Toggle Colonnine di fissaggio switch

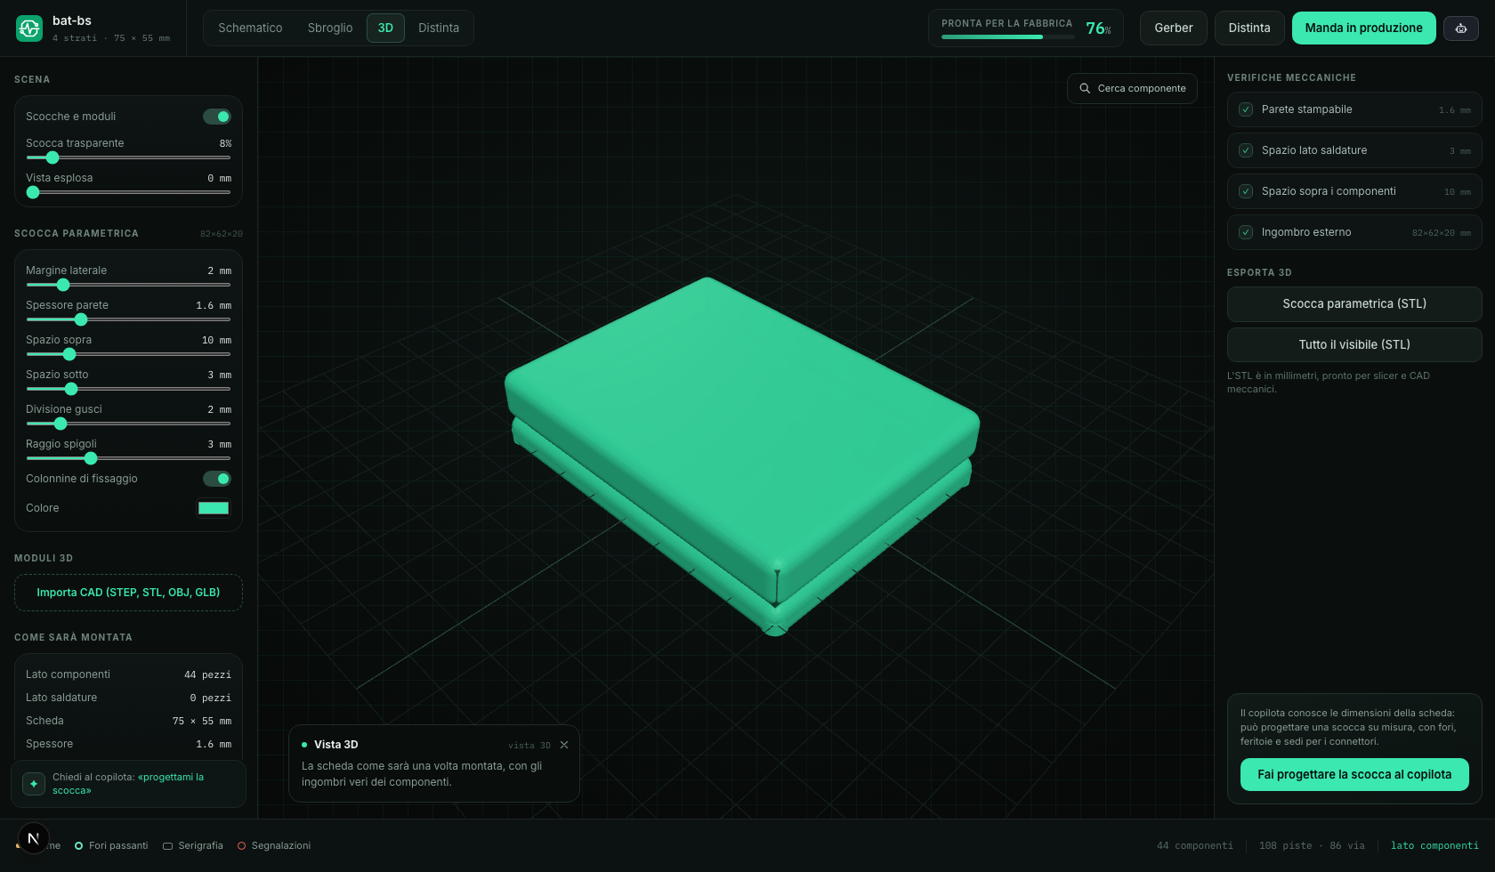(217, 479)
